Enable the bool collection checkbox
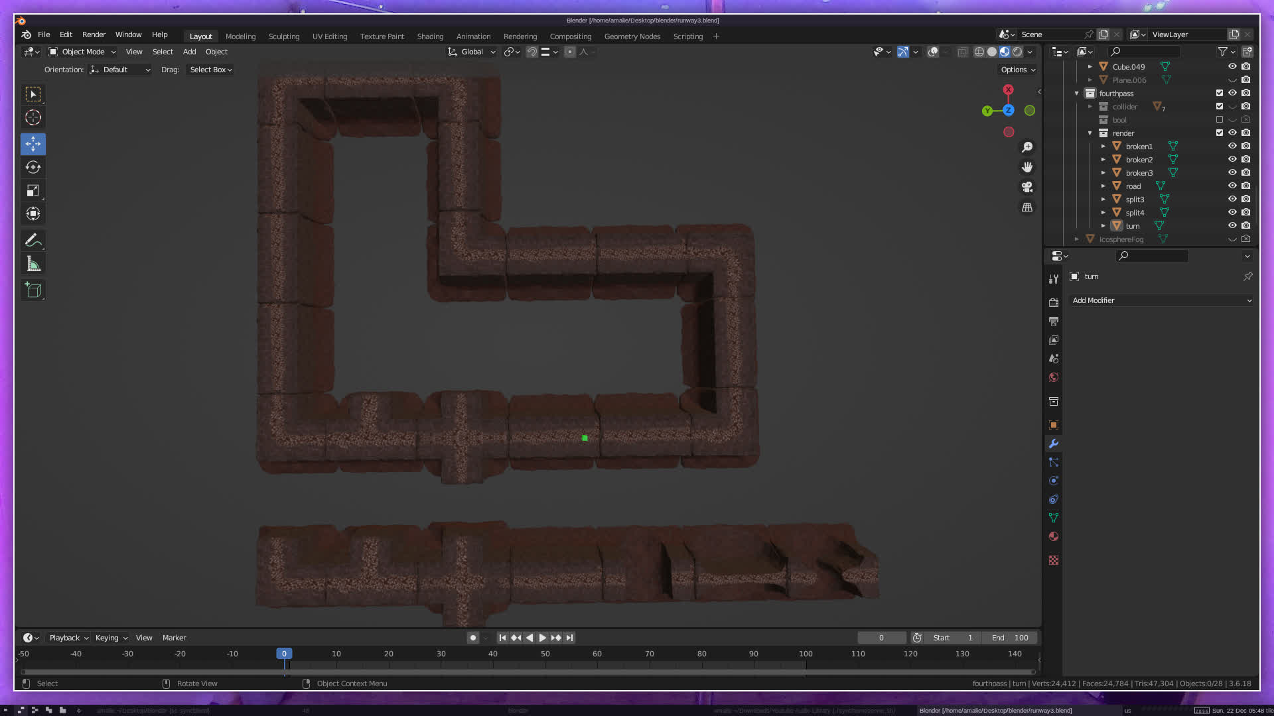The width and height of the screenshot is (1274, 716). 1219,120
